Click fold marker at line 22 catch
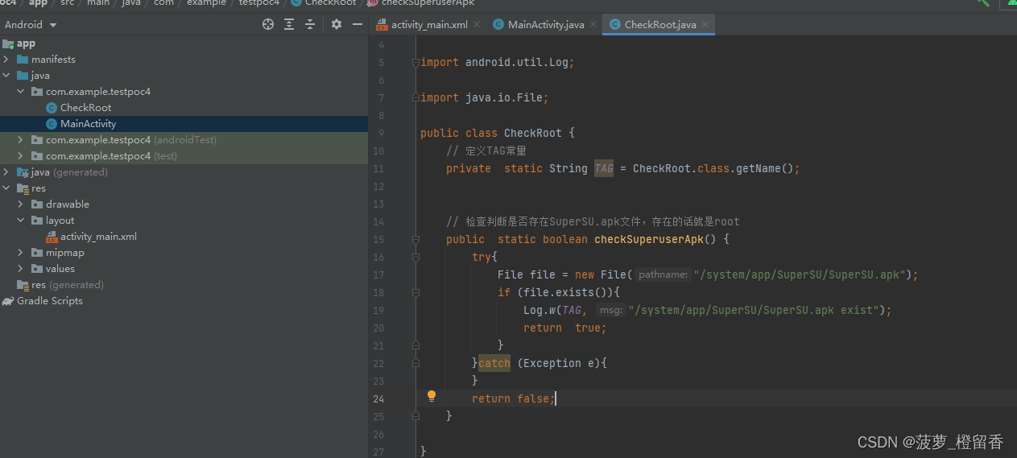This screenshot has height=458, width=1017. [x=415, y=363]
